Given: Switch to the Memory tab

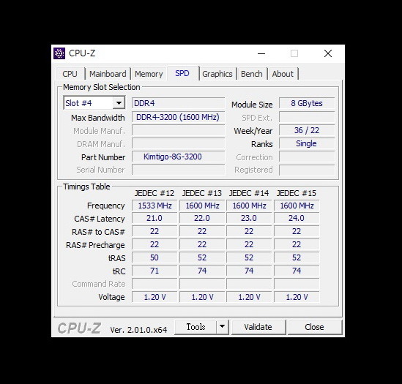Looking at the screenshot, I should pyautogui.click(x=149, y=74).
